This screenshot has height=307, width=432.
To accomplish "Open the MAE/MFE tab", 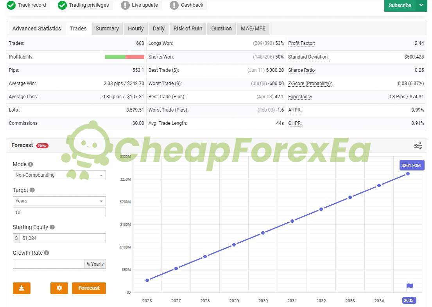I will click(x=253, y=28).
